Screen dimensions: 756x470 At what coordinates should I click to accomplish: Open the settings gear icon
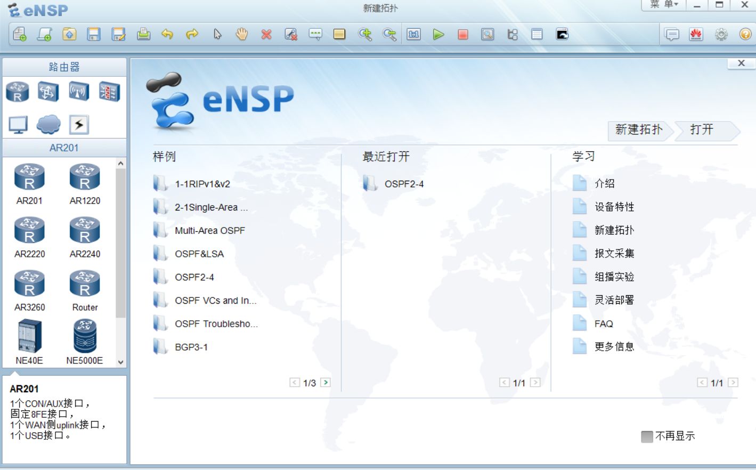click(721, 35)
